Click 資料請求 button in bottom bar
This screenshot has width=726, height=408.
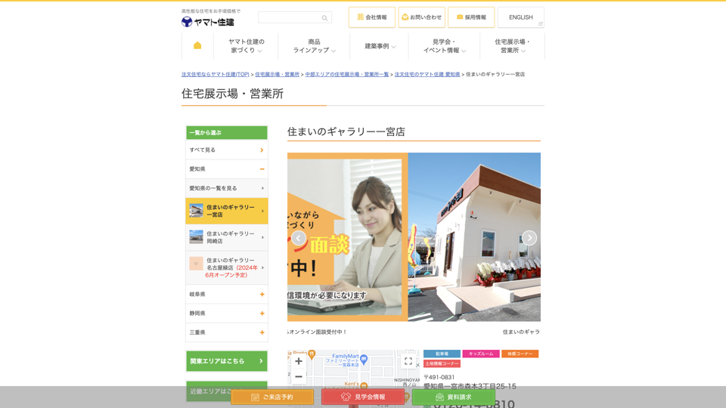click(x=453, y=397)
